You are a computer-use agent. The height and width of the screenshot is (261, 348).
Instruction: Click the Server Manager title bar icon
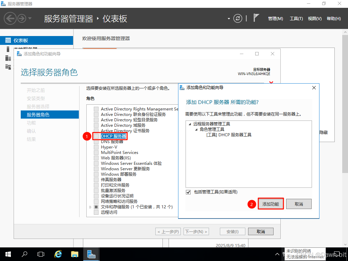click(x=3, y=4)
